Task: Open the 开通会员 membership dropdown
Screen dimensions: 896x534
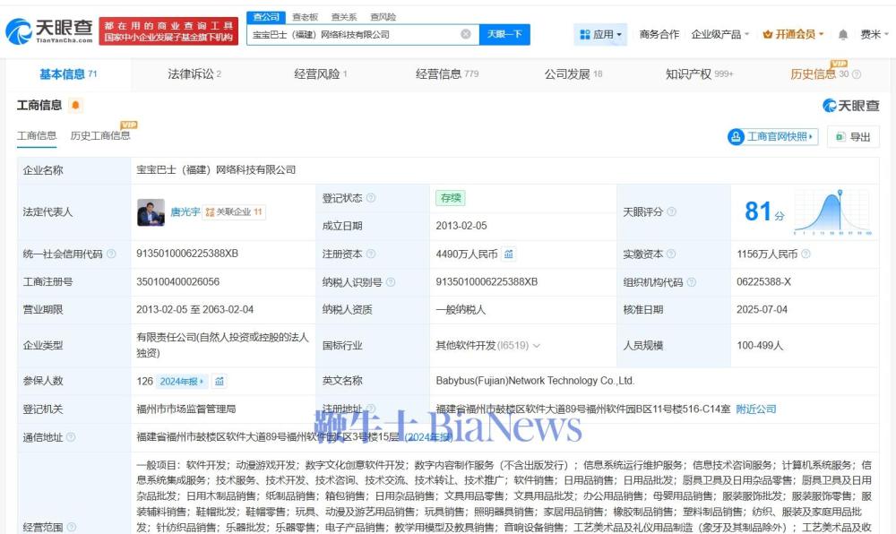Action: 793,35
